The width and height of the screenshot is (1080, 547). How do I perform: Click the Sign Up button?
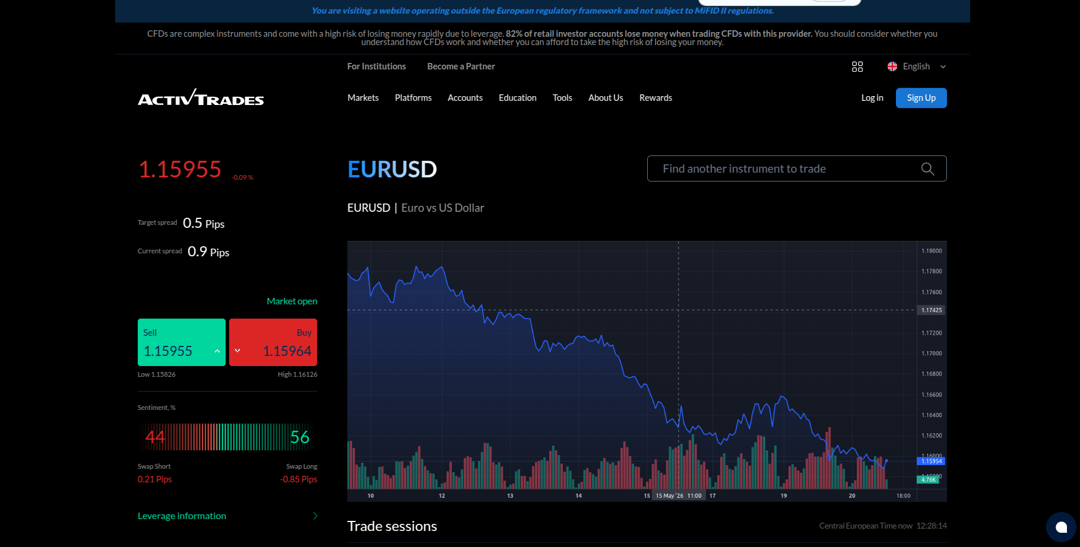921,98
